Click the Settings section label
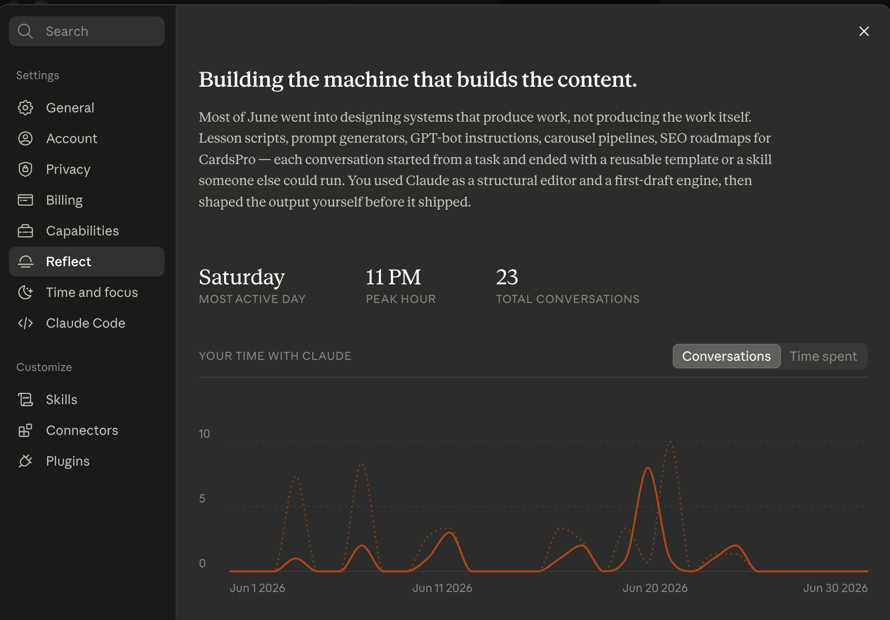The width and height of the screenshot is (890, 620). coord(38,75)
